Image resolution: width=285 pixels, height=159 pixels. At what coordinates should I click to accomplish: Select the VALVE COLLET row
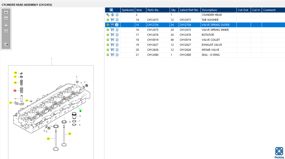195,40
